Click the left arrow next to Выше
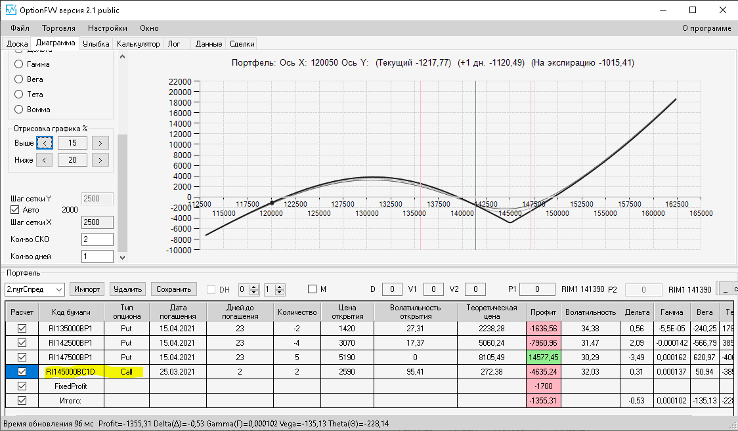738x431 pixels. (x=45, y=143)
